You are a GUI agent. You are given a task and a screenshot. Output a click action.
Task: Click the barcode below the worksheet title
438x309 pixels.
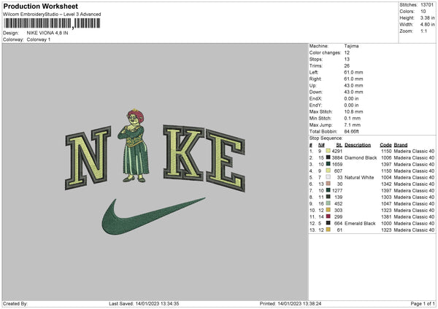(52, 23)
